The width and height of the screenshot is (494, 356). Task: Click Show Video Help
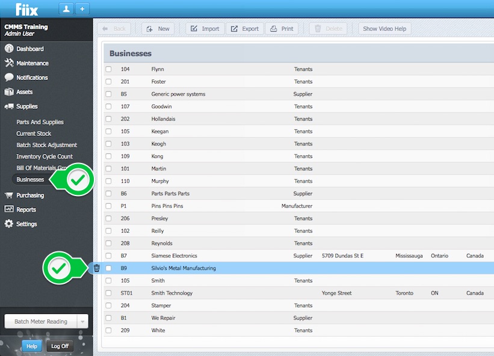click(x=384, y=29)
